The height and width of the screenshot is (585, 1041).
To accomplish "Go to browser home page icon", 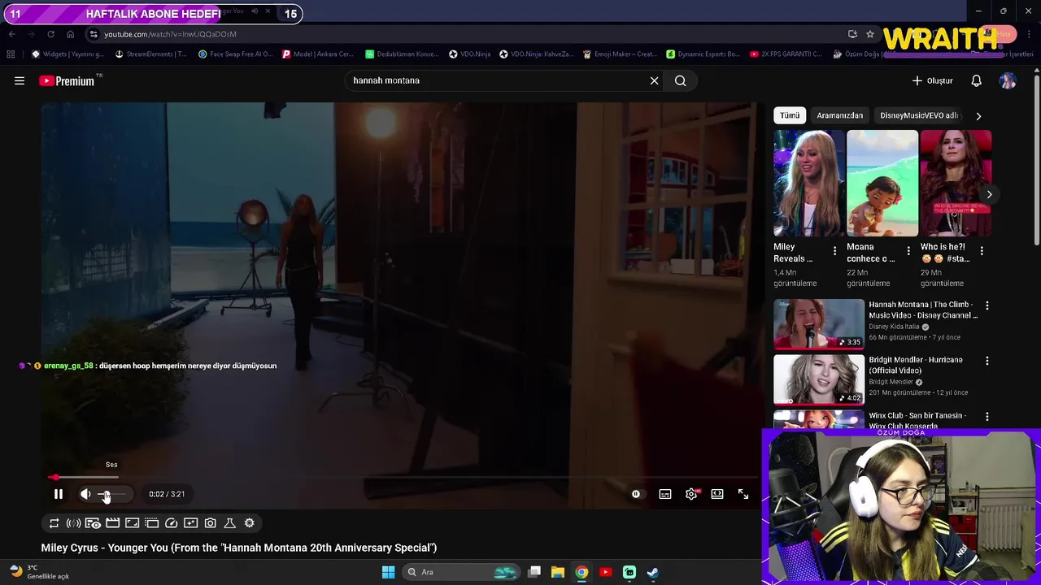I will click(x=70, y=34).
